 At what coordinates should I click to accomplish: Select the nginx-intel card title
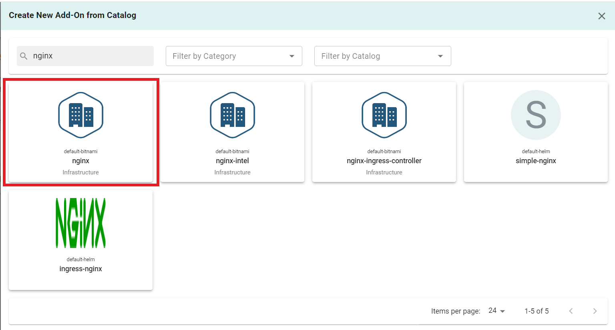pos(233,161)
